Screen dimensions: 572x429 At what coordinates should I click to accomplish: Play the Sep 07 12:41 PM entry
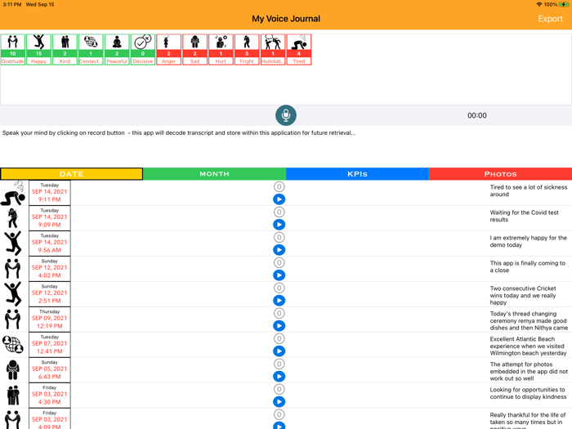pyautogui.click(x=279, y=351)
